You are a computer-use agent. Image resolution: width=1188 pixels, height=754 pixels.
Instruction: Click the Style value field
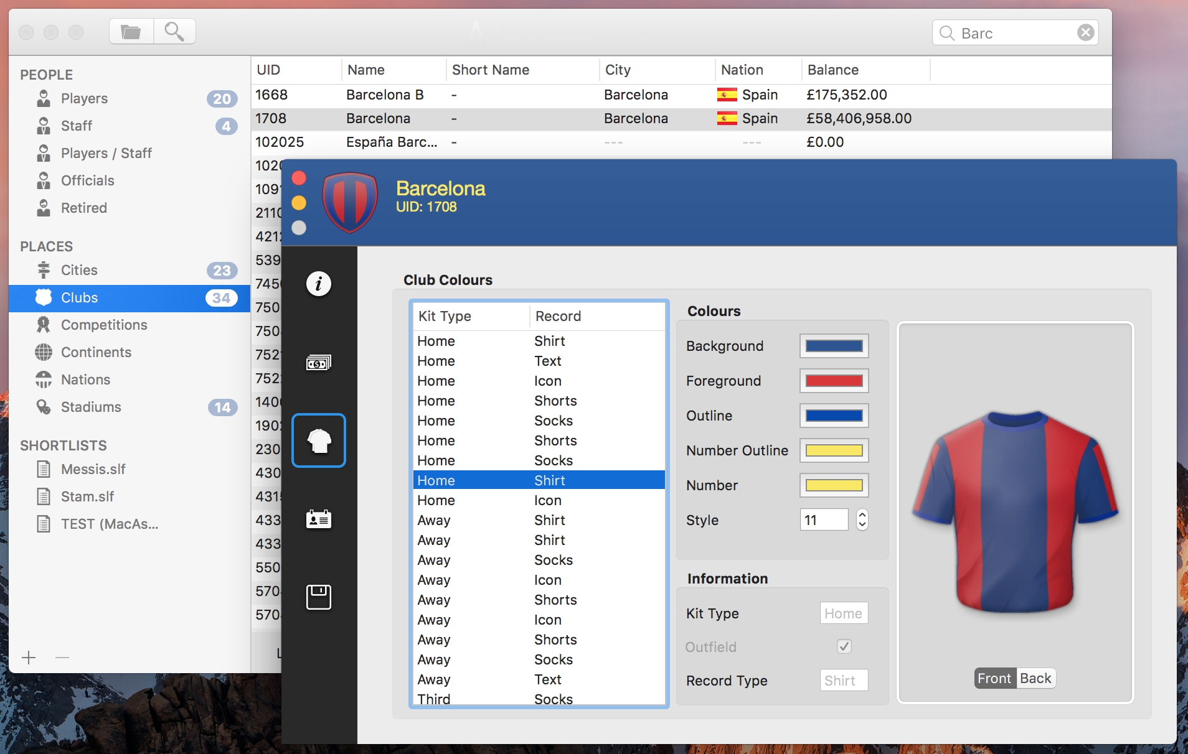[824, 520]
